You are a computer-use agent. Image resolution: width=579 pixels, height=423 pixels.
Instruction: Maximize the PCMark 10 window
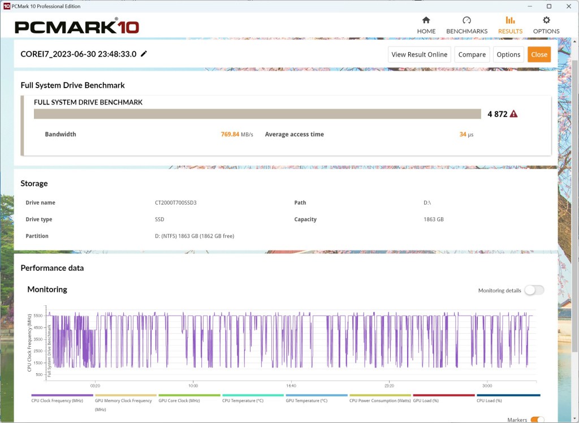549,6
